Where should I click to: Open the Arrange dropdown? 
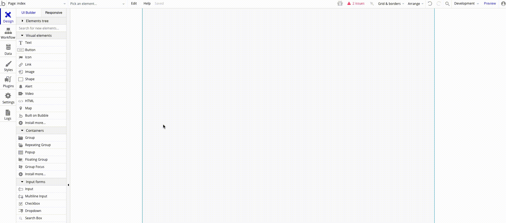point(415,4)
